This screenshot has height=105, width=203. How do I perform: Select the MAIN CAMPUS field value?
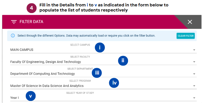22,50
